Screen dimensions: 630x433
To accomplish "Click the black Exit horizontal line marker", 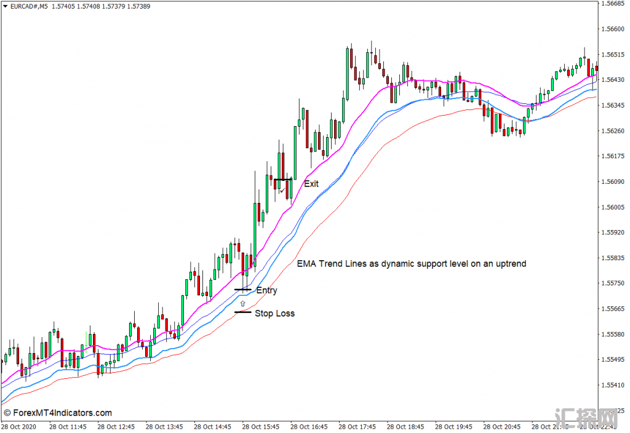I will coord(283,180).
